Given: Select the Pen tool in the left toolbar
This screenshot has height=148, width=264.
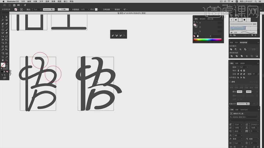Looking at the screenshot, I should (3, 23).
